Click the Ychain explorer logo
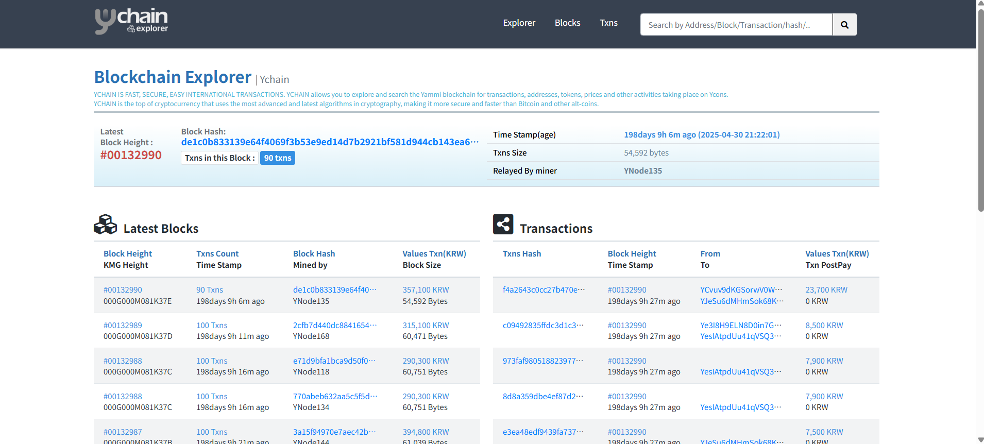Screen dimensions: 984x444 click(x=131, y=22)
